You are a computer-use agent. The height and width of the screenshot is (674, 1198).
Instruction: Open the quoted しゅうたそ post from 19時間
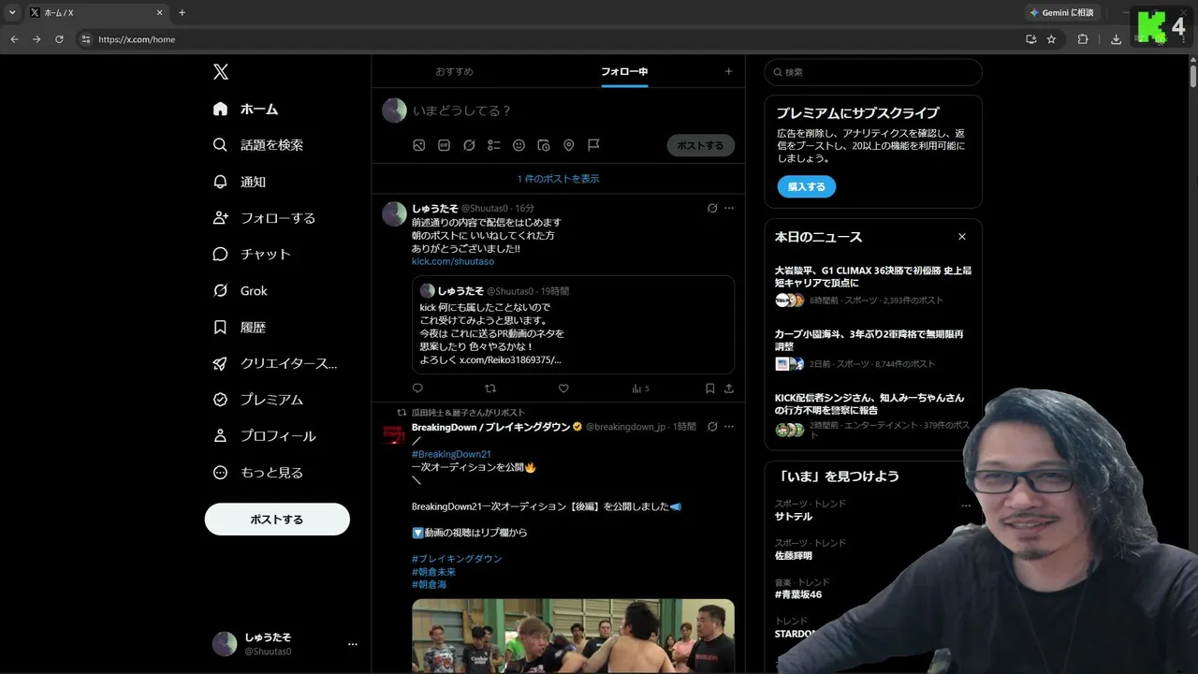click(x=573, y=325)
